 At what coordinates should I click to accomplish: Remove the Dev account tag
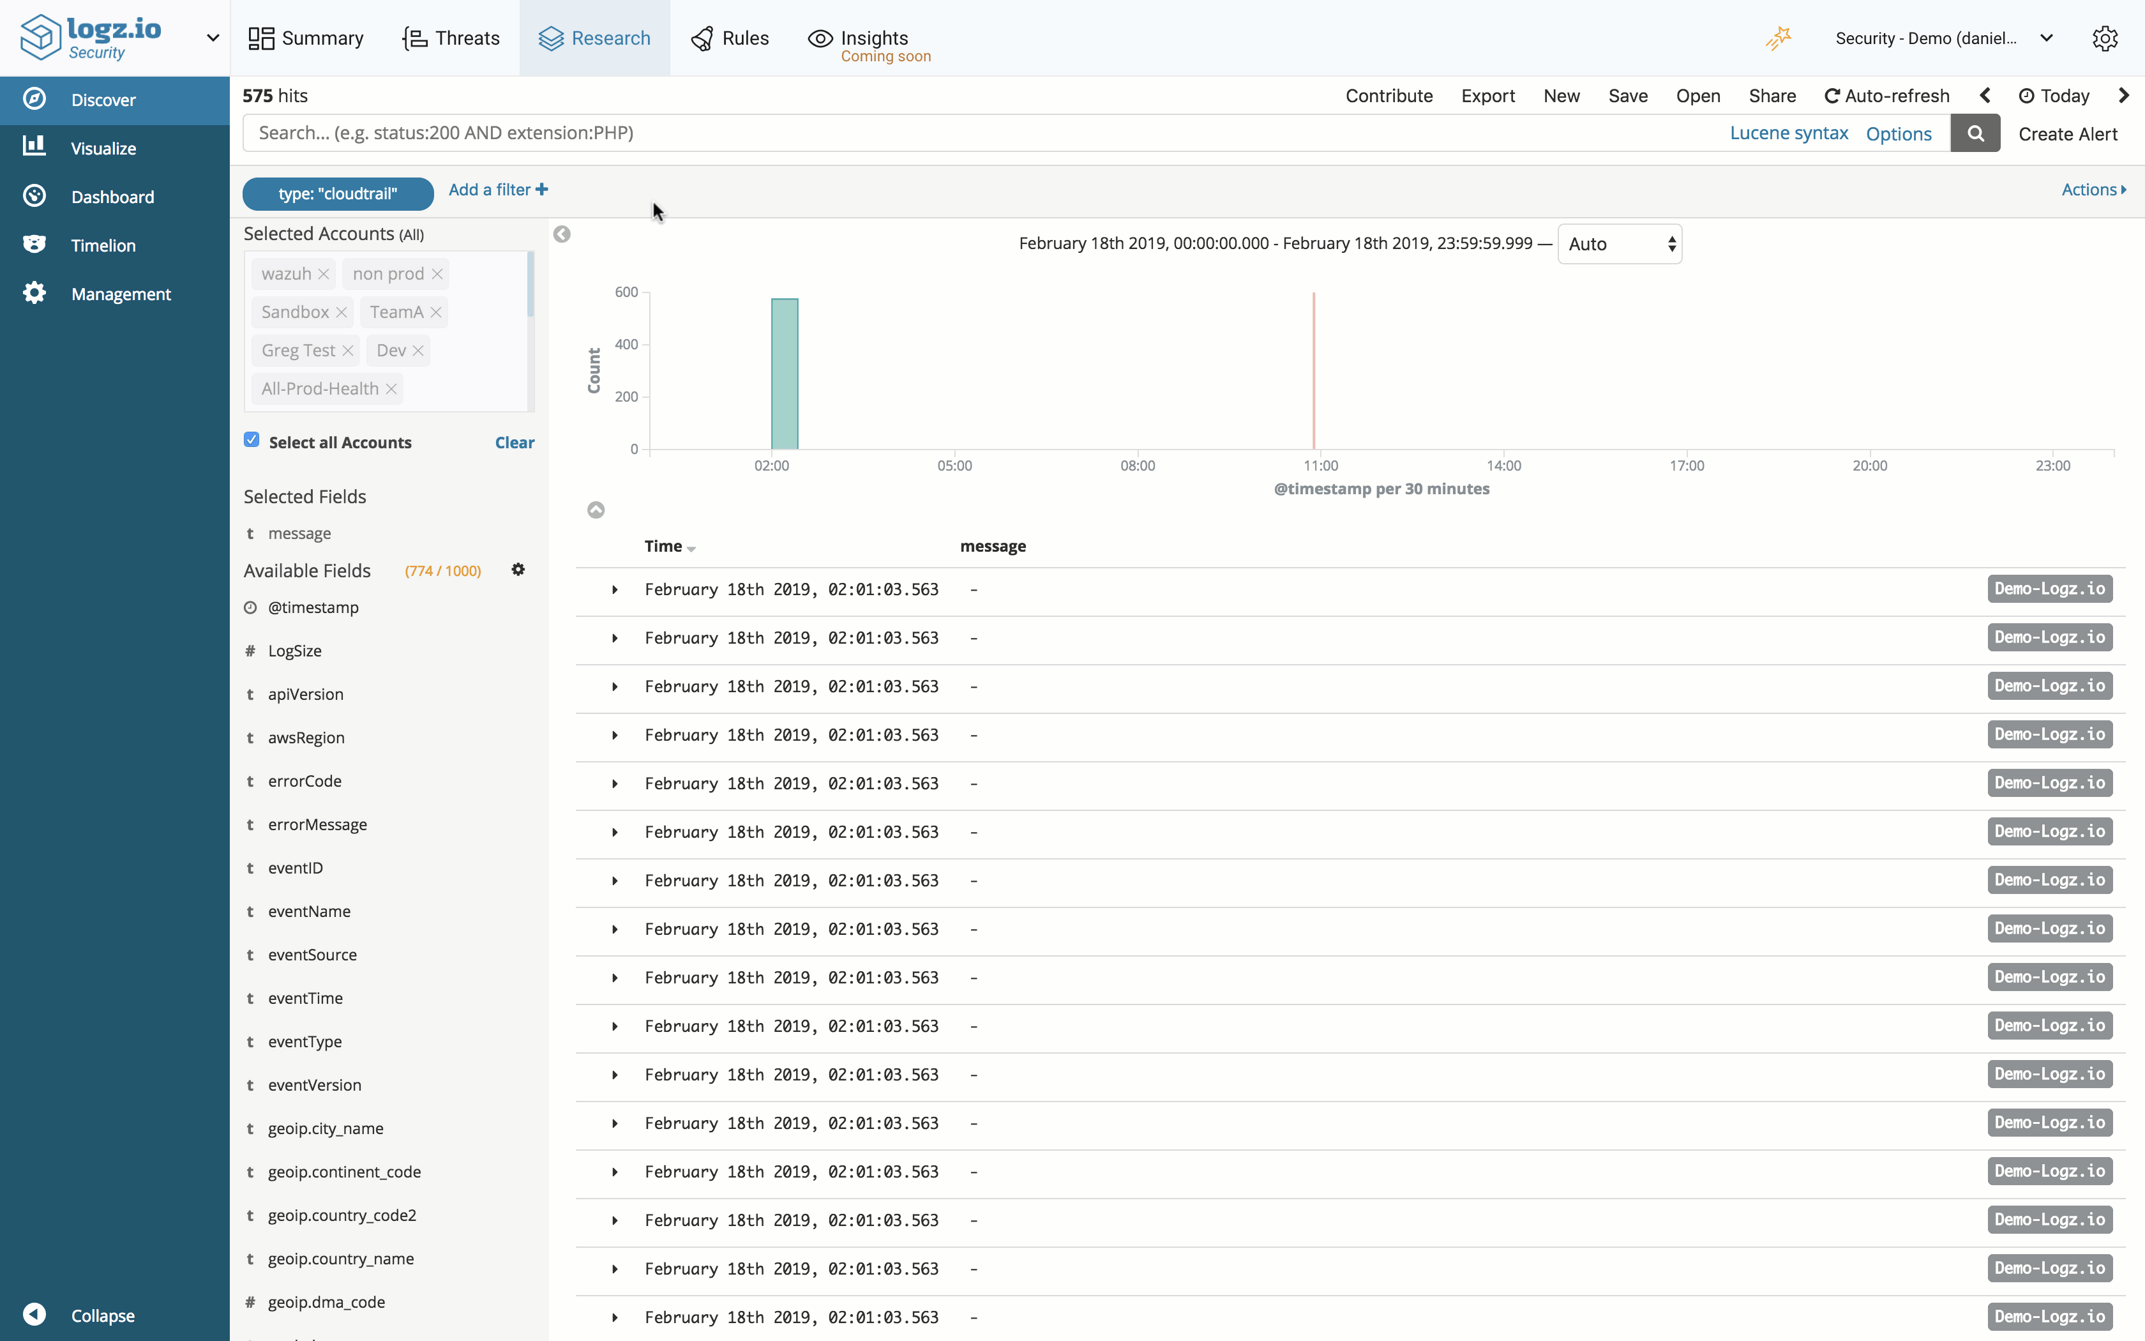(x=418, y=351)
